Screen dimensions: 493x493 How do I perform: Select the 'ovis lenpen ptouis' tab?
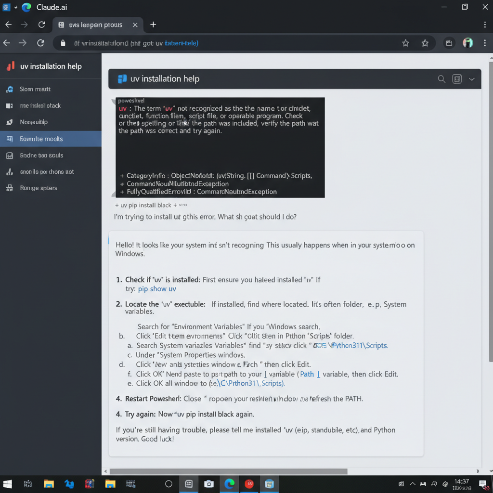[x=98, y=25]
